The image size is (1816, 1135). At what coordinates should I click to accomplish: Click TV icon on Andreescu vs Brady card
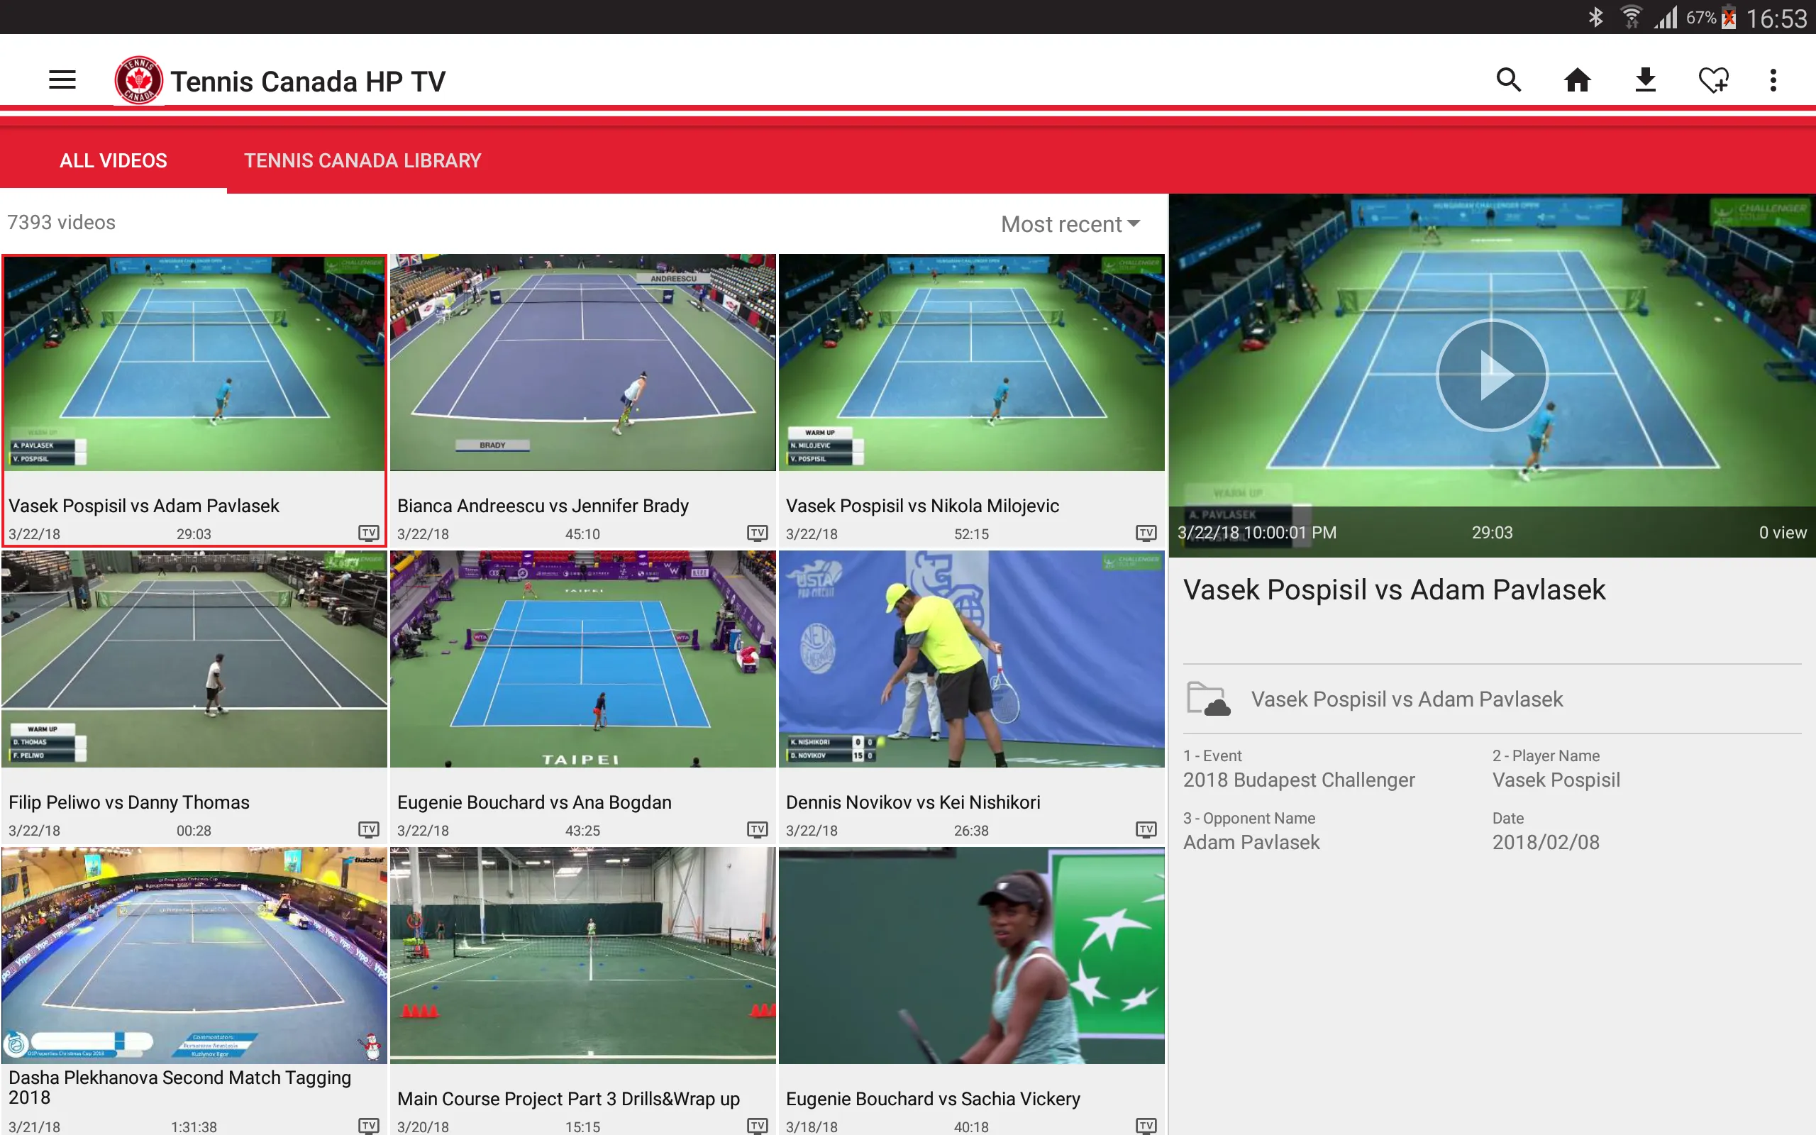(x=757, y=533)
